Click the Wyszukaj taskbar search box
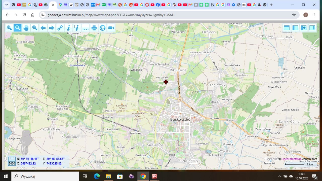 (x=45, y=176)
